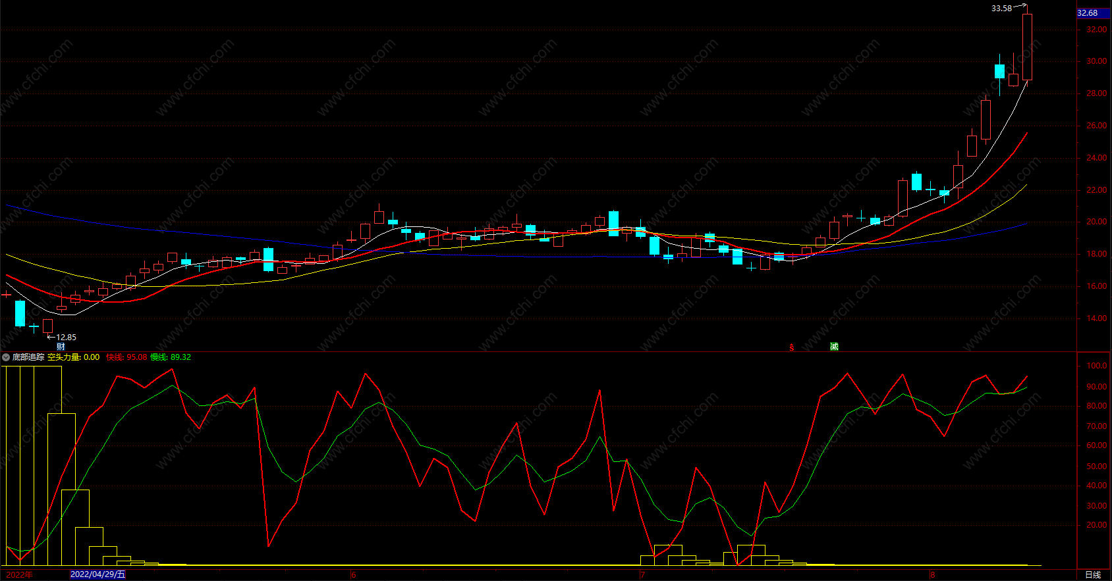
Task: Click the 14.00 price axis label
Action: pos(1097,318)
